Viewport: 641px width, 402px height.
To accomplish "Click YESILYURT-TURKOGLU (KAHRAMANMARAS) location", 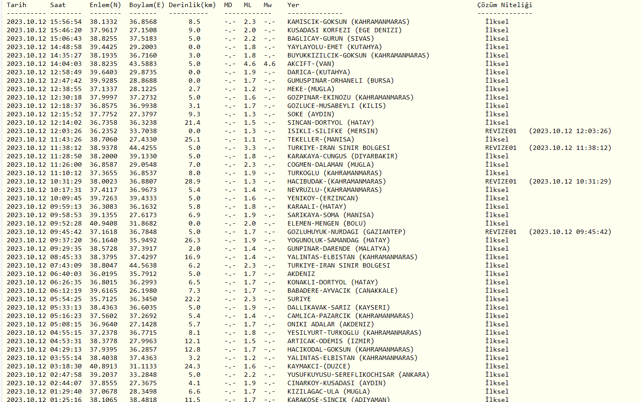I will pyautogui.click(x=355, y=333).
